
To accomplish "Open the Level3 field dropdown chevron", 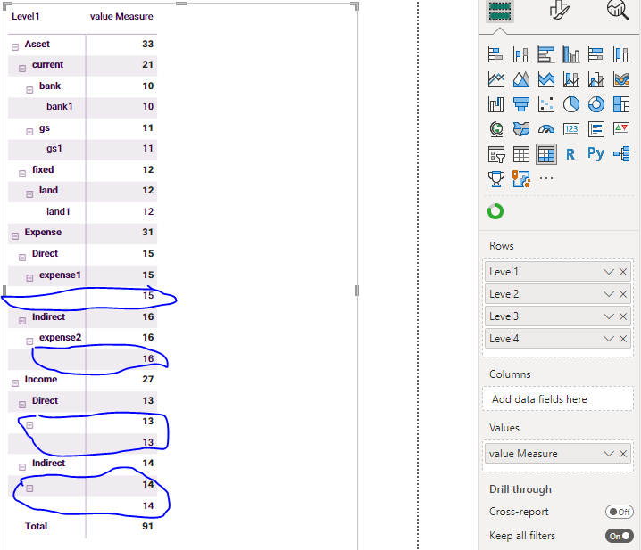I will [x=609, y=316].
